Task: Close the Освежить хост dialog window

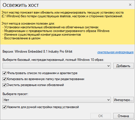Action: point(130,5)
